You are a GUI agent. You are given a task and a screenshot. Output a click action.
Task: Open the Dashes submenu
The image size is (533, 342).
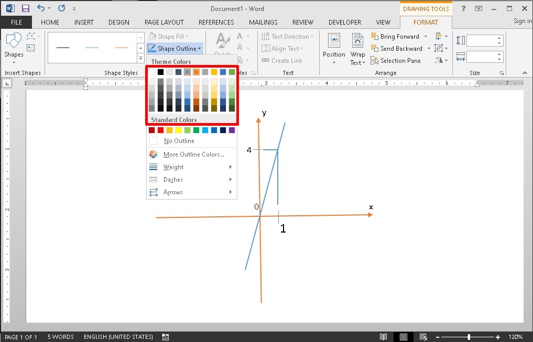click(x=192, y=179)
